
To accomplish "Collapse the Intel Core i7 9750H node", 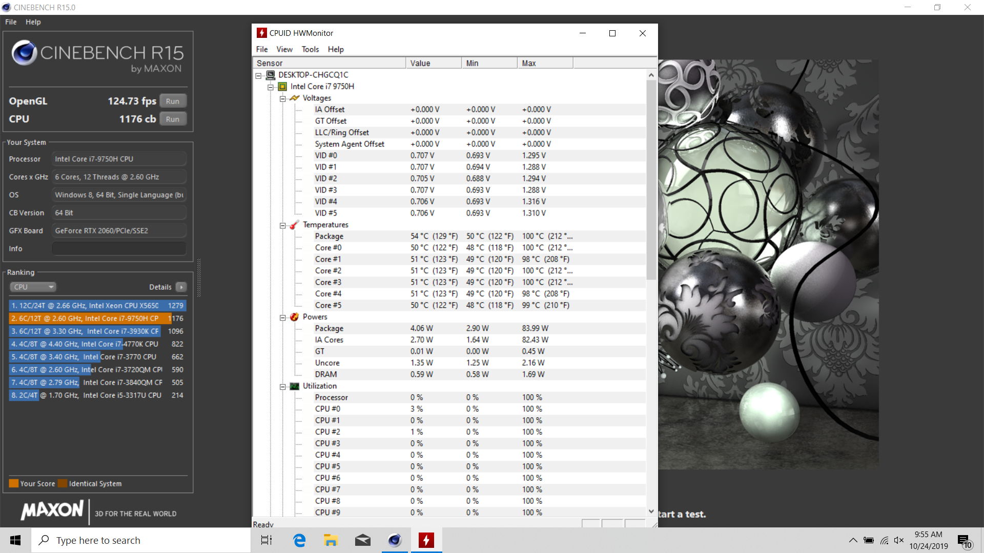I will pos(271,87).
